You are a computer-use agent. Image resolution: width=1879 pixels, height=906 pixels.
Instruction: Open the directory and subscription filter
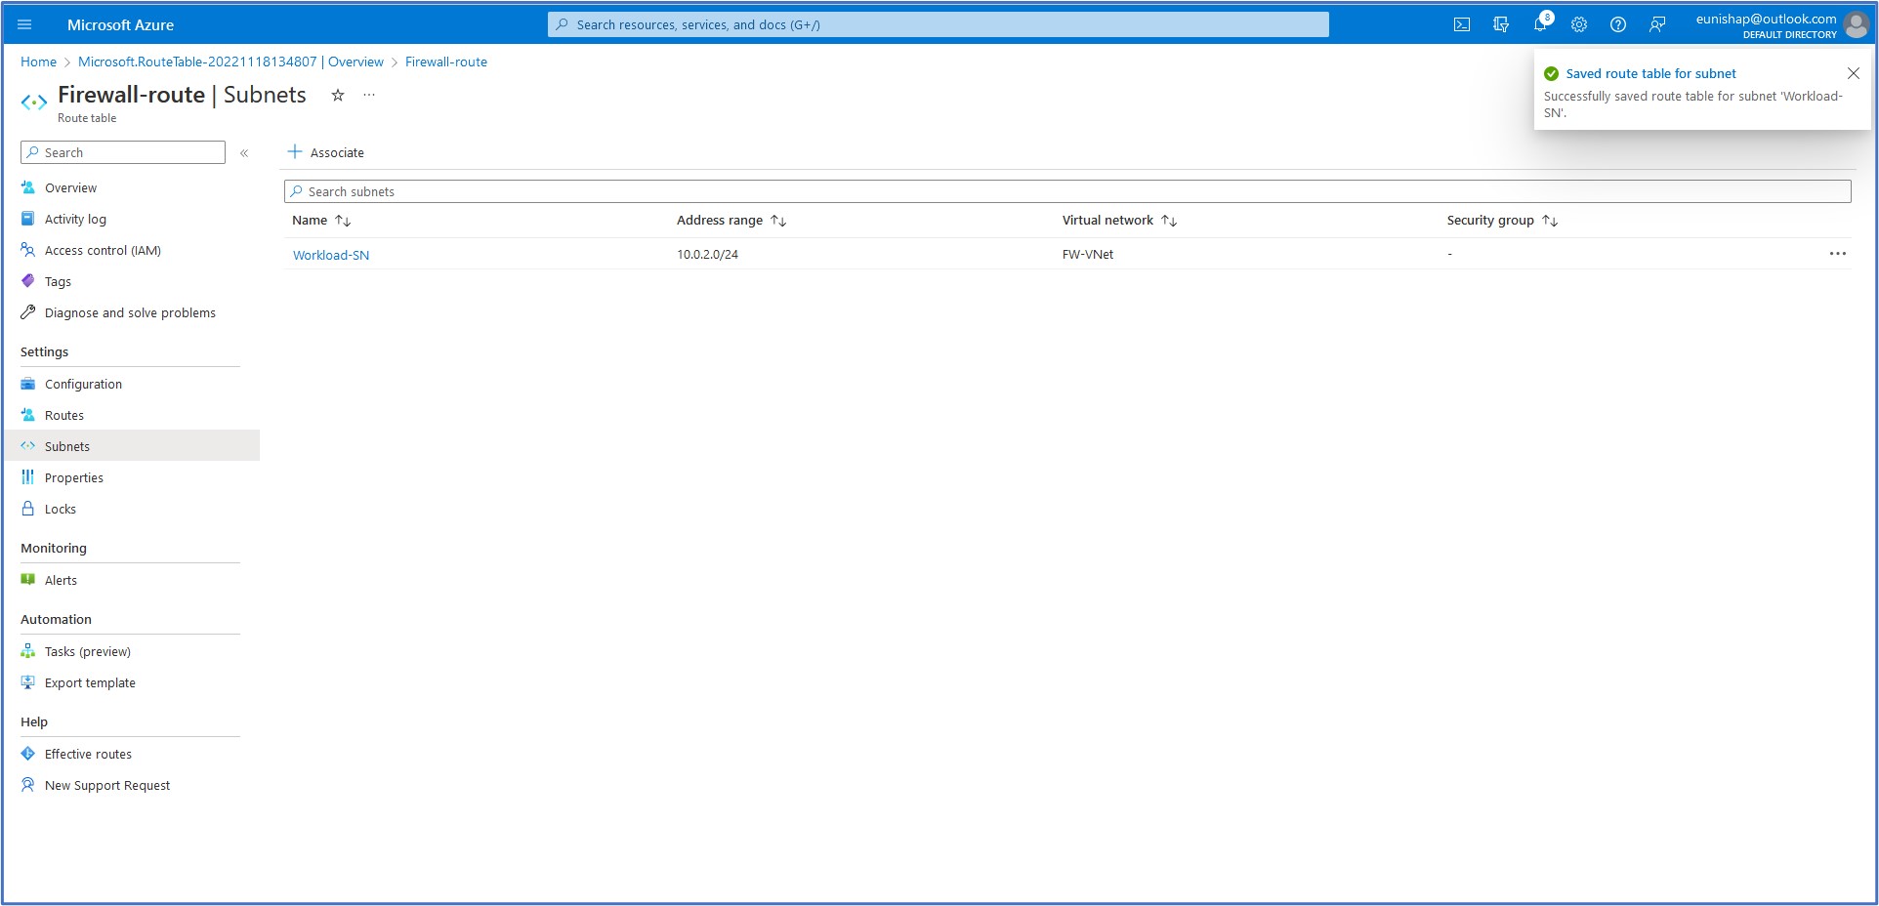tap(1501, 24)
